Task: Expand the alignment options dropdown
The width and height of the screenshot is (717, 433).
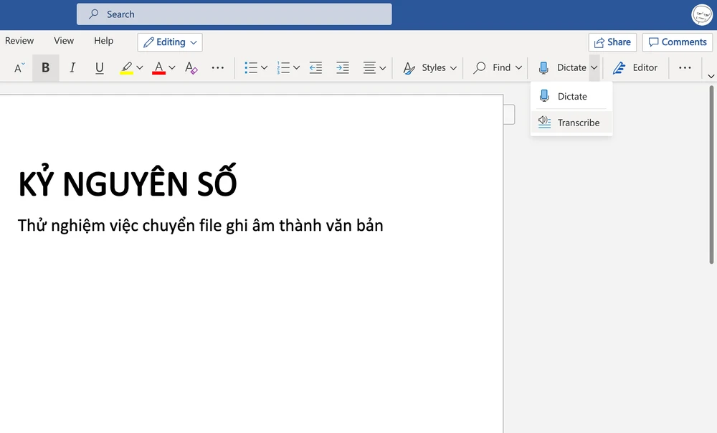Action: (381, 67)
